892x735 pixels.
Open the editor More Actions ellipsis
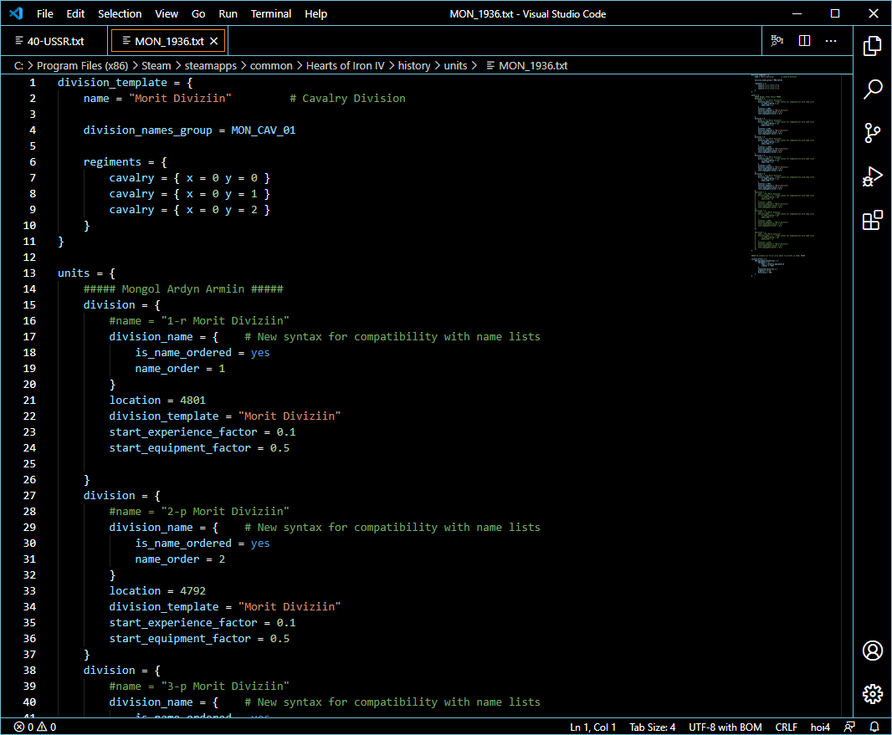[x=831, y=40]
